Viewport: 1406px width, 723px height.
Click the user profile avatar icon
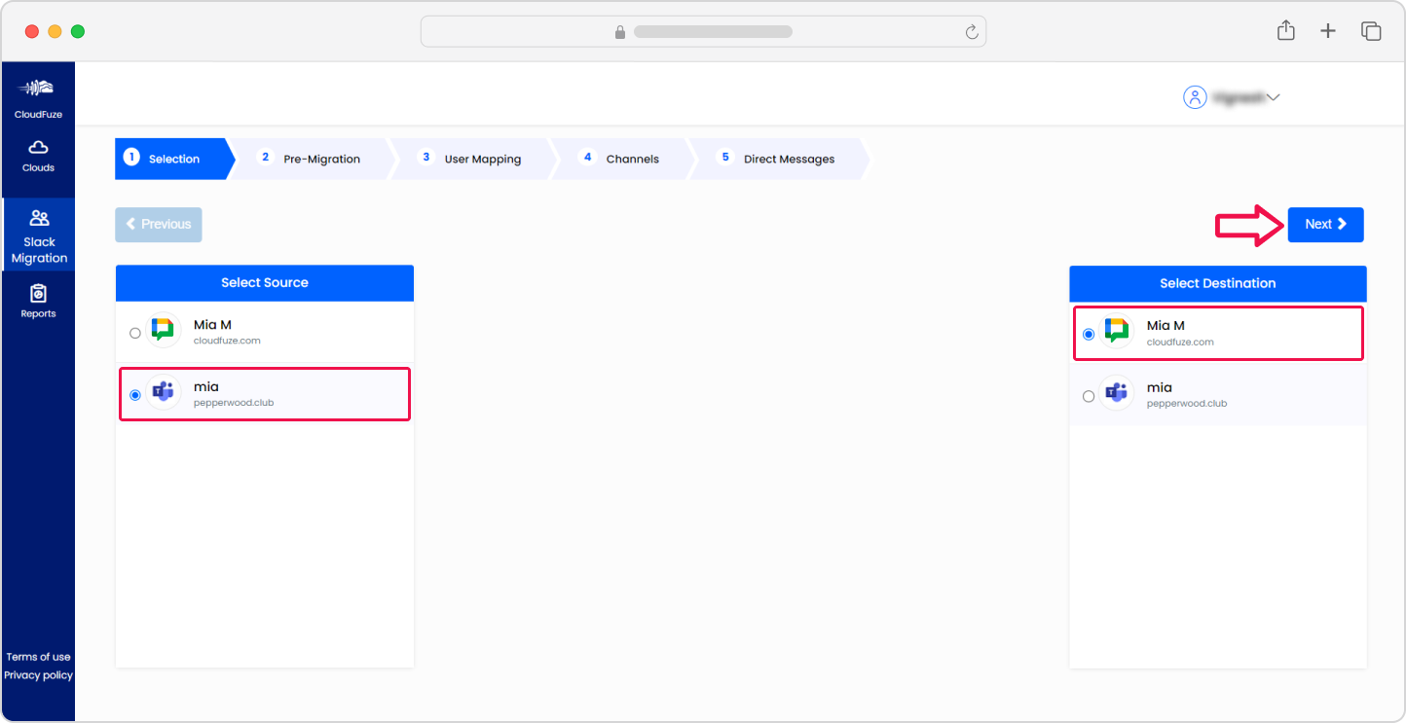point(1195,97)
